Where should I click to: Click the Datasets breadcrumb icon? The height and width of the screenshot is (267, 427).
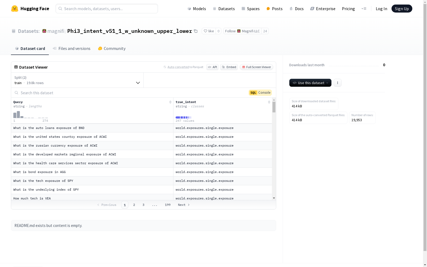click(14, 31)
